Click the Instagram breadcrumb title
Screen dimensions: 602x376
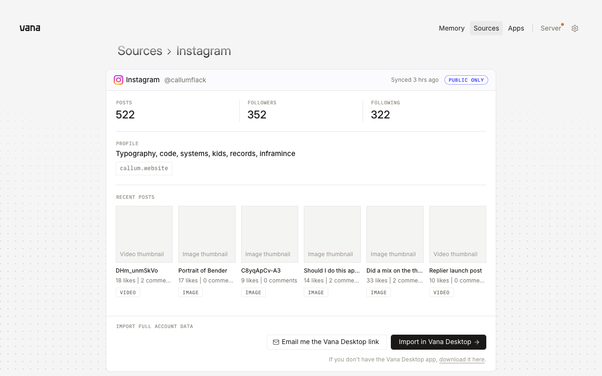click(204, 51)
